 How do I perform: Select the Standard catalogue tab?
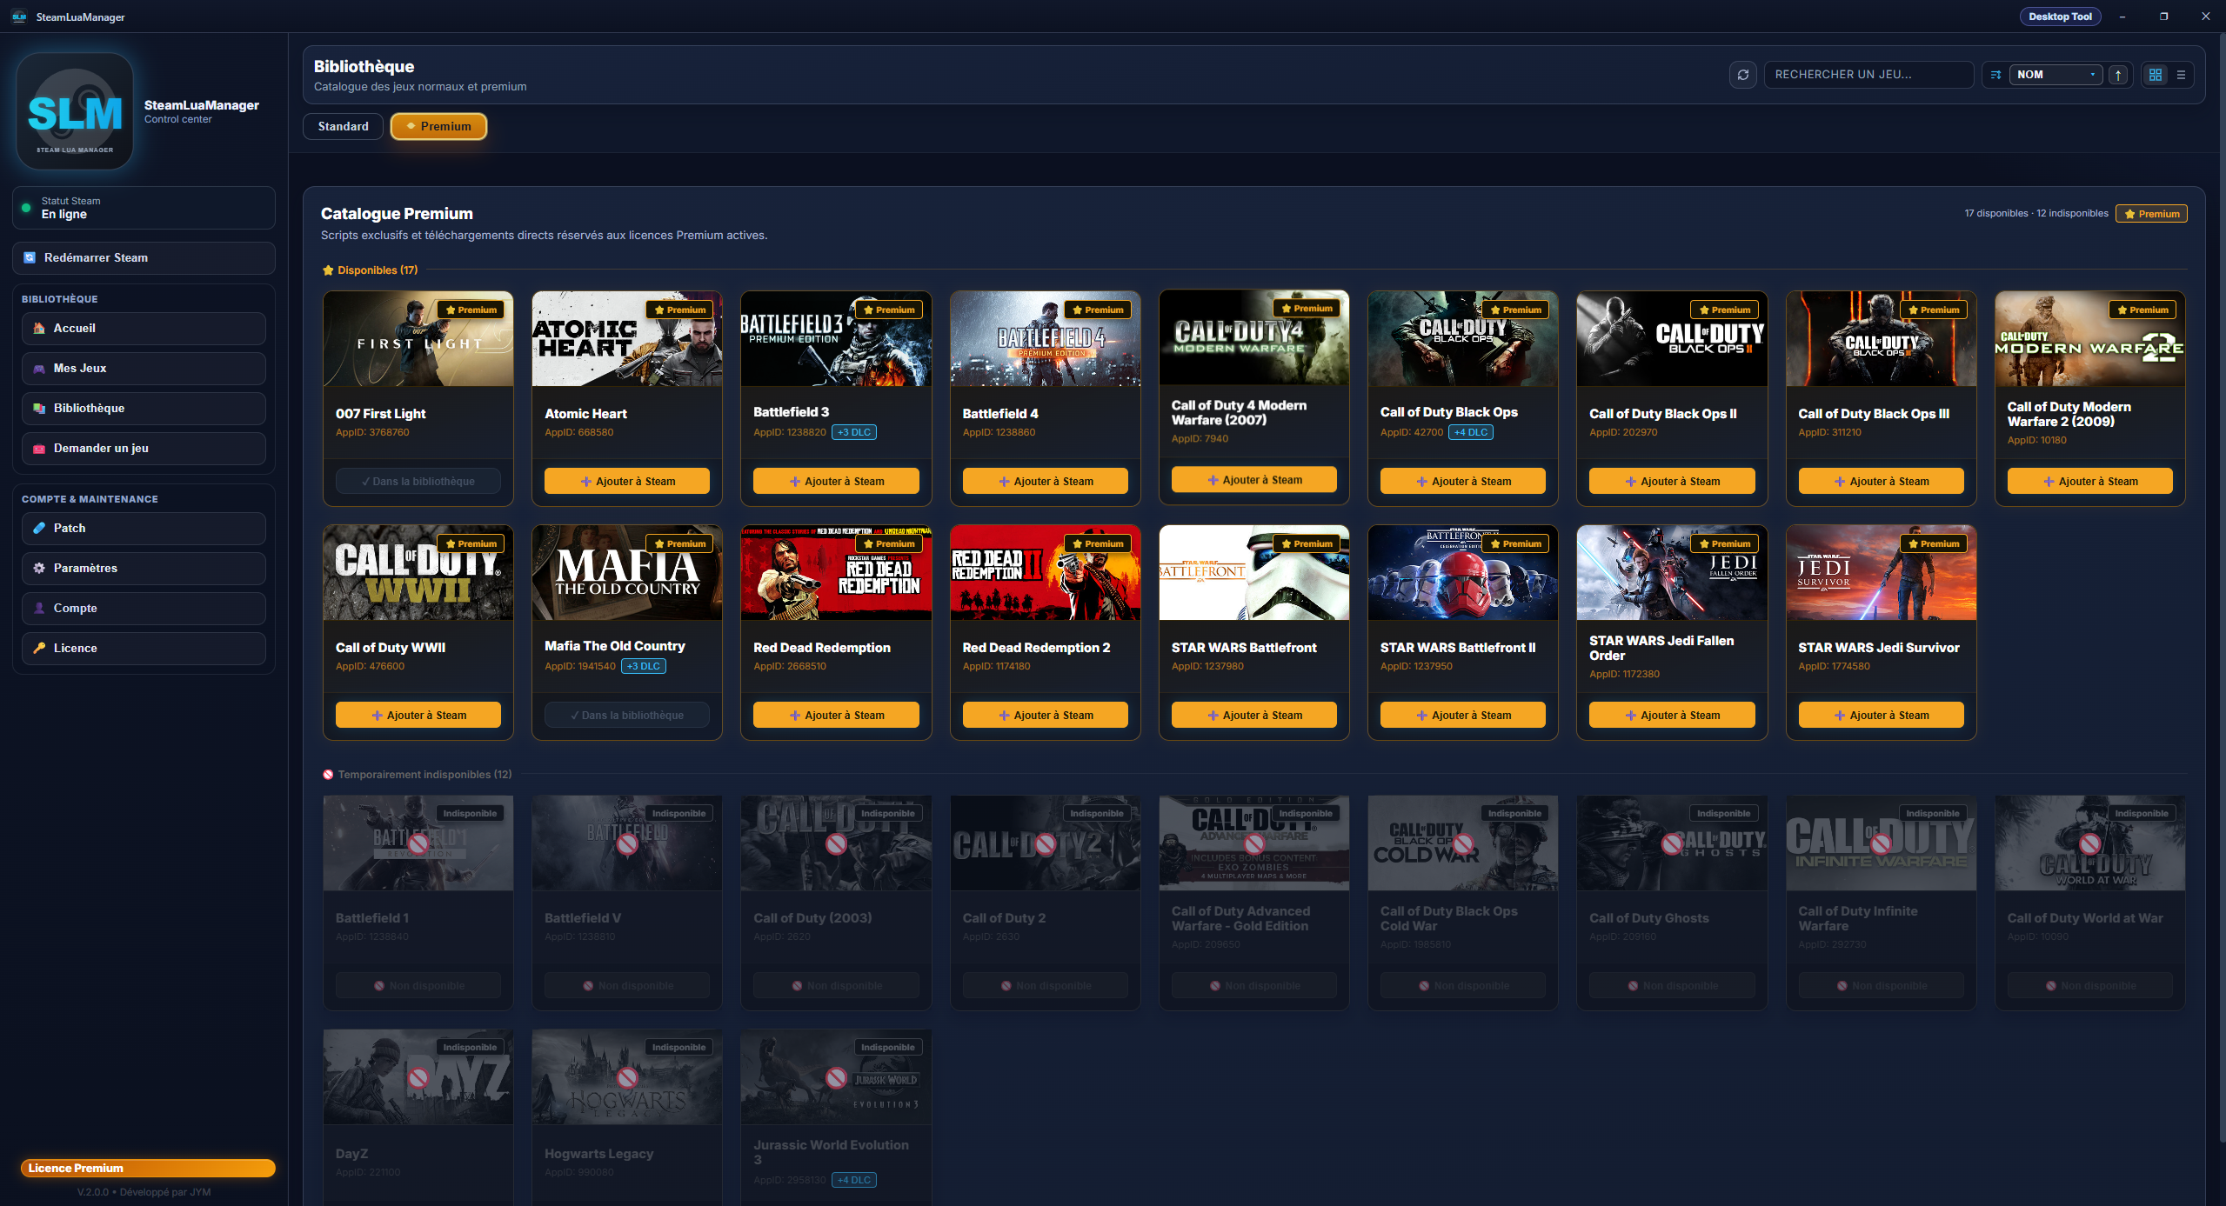coord(343,126)
